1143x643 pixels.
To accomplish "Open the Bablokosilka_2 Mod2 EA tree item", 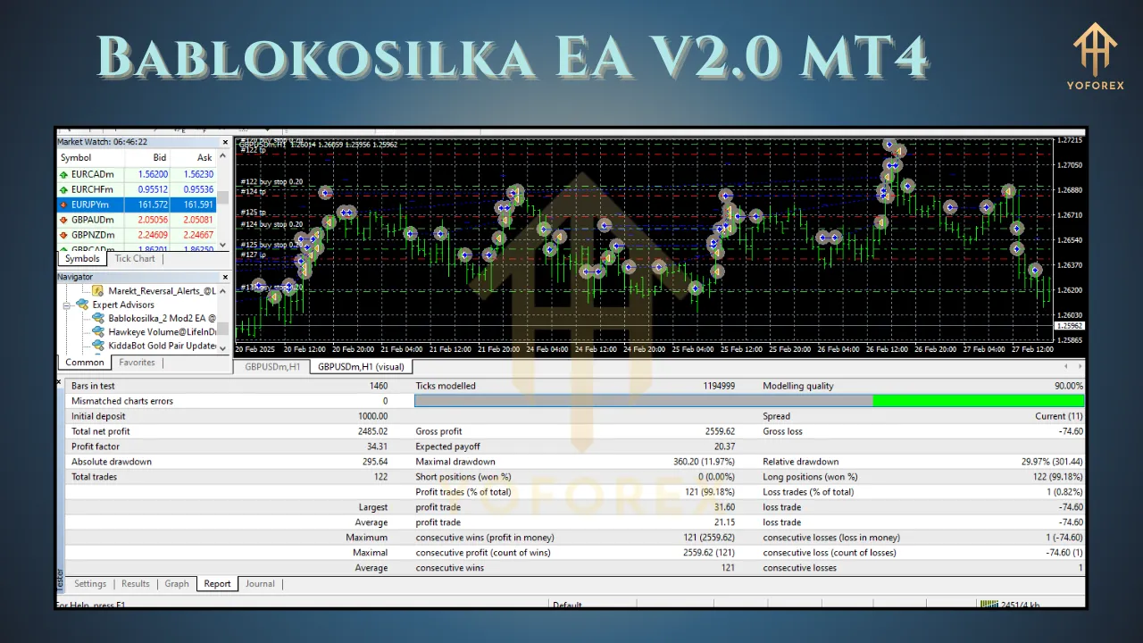I will coord(163,318).
